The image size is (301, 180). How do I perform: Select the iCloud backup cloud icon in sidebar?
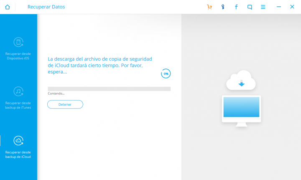(x=18, y=140)
